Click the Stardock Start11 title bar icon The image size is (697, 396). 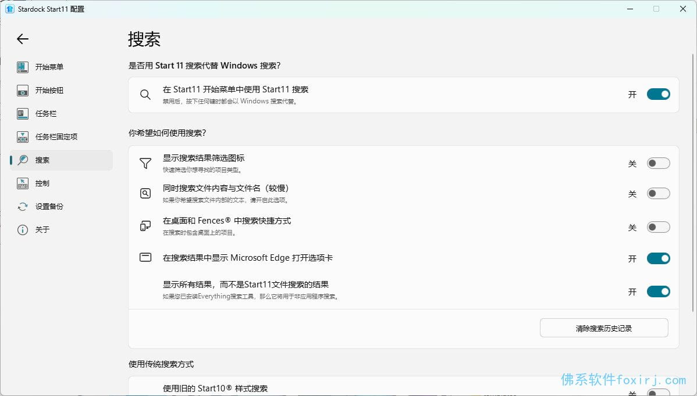click(x=10, y=9)
